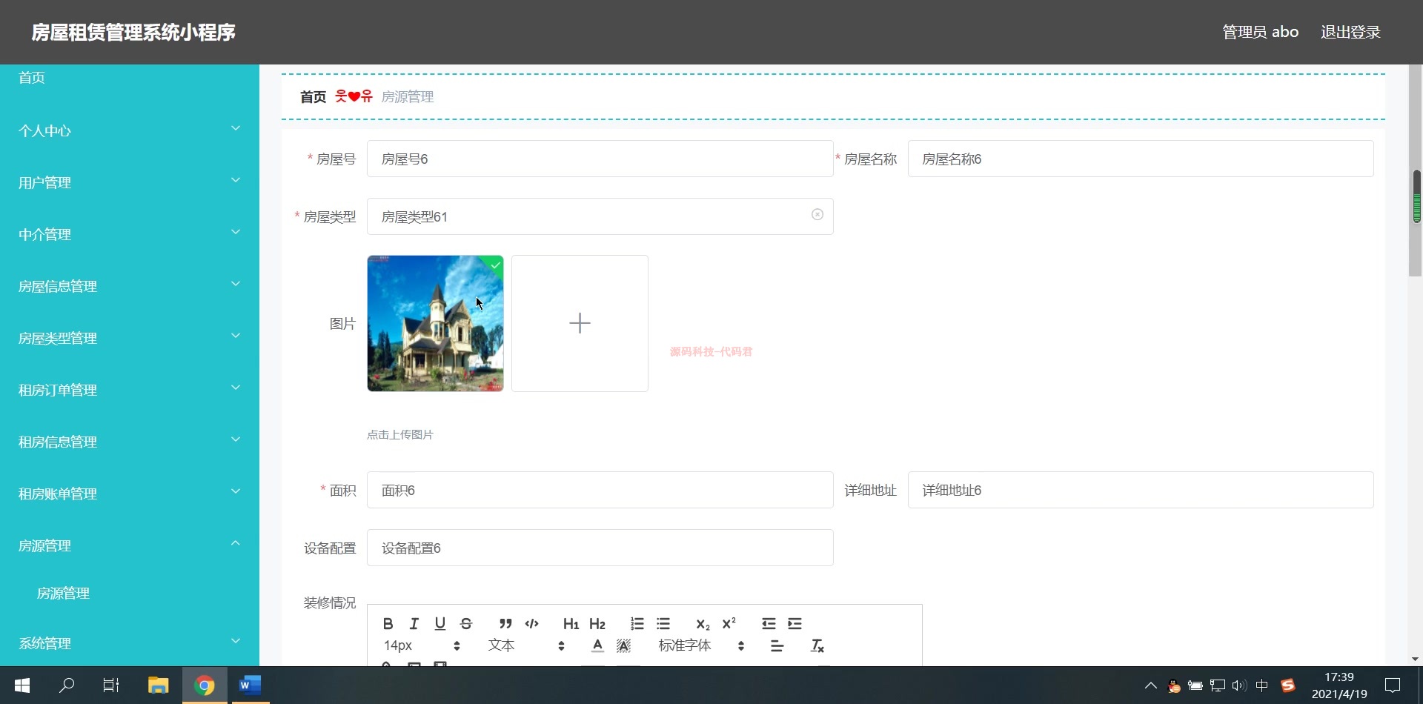Insert a code block
Viewport: 1423px width, 704px height.
(x=531, y=624)
